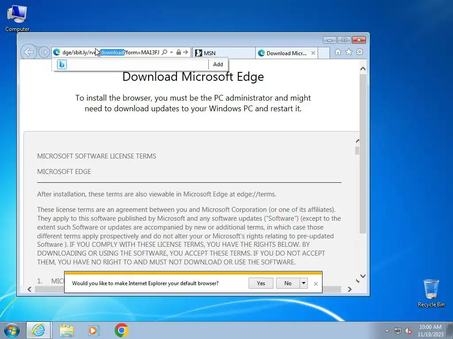Switch to the MSN tab
The image size is (453, 339).
click(x=223, y=53)
